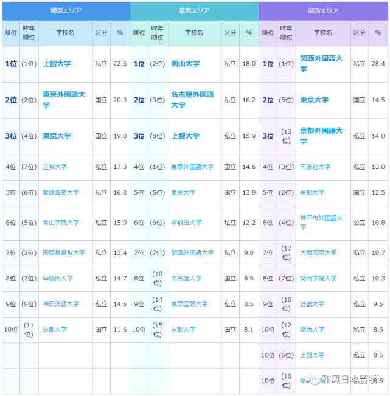Image resolution: width=390 pixels, height=396 pixels.
Task: Click the 近畿大学 link
Action: (312, 304)
